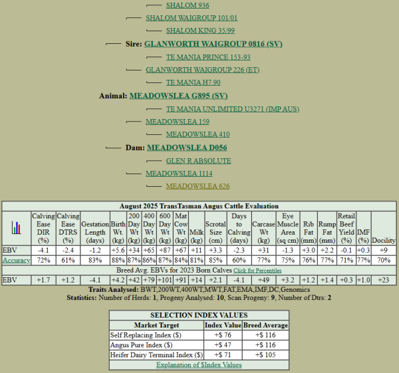Screen dimensions: 399x373
Task: Open the Accuracy explanation link
Action: click(16, 260)
